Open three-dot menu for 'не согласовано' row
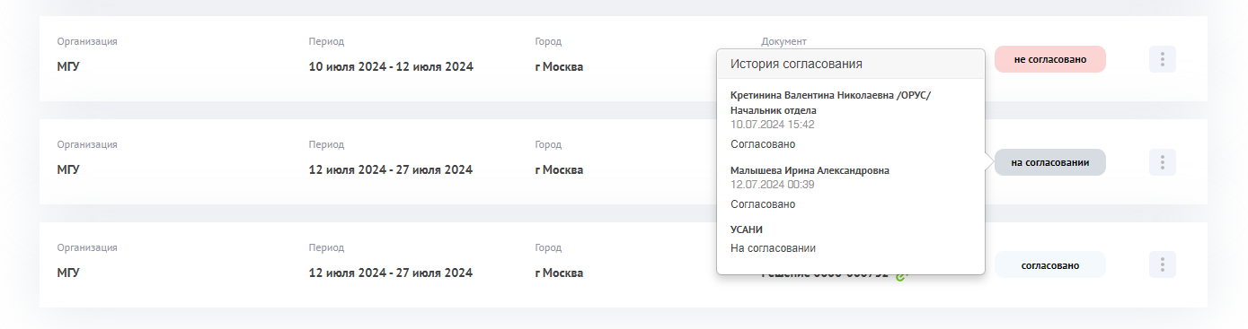The image size is (1248, 329). 1162,59
